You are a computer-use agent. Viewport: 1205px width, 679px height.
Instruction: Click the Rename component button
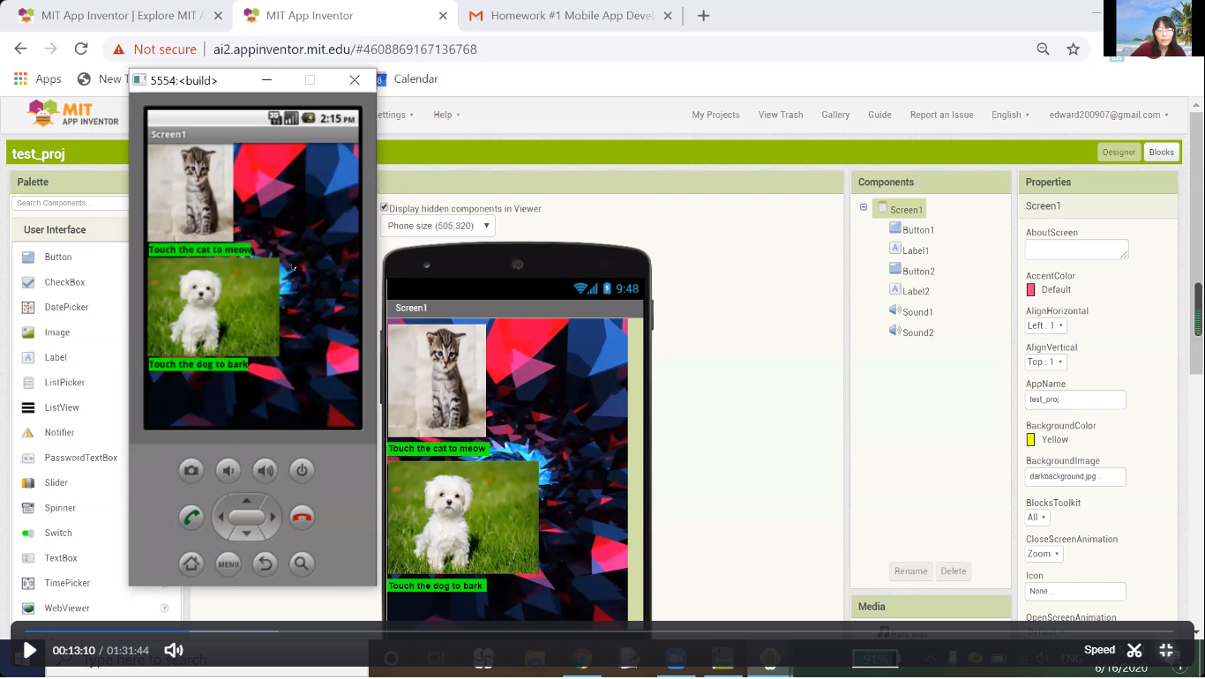(910, 571)
